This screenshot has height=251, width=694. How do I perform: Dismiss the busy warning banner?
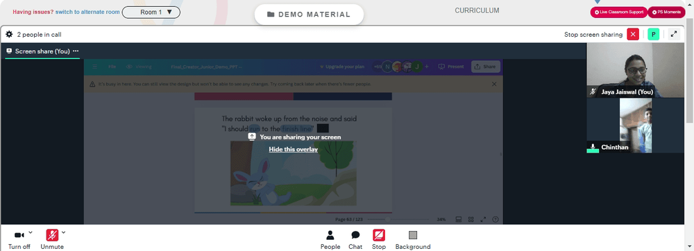pyautogui.click(x=494, y=84)
